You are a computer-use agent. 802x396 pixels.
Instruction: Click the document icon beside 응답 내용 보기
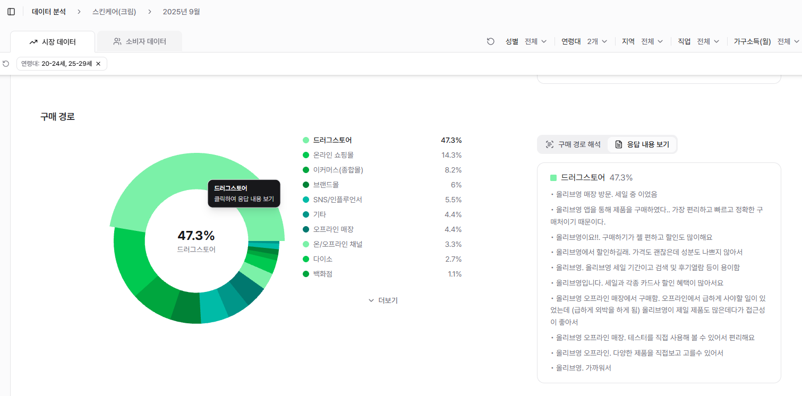coord(618,144)
